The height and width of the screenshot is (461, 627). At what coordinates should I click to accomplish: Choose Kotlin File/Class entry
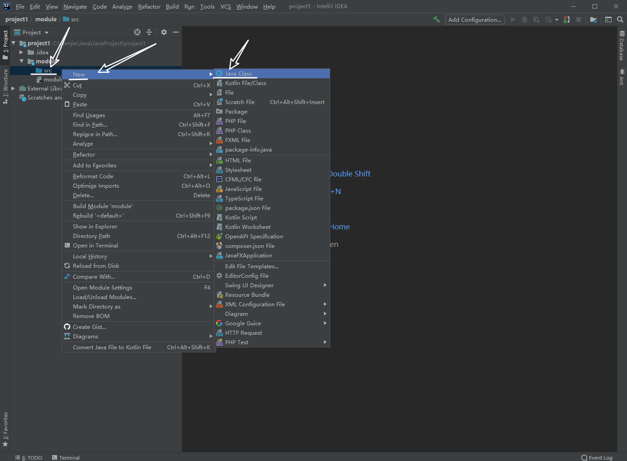click(272, 83)
